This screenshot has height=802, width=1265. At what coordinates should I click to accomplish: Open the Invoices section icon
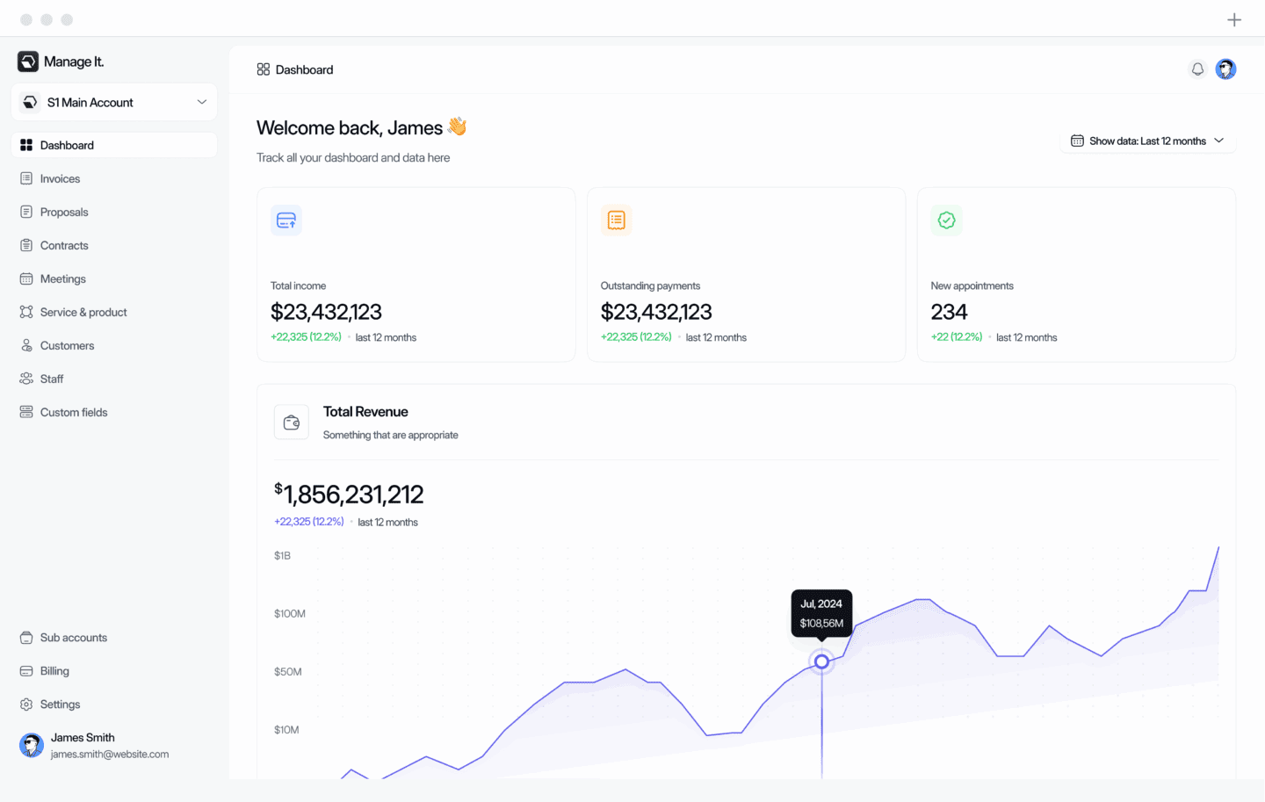[26, 178]
